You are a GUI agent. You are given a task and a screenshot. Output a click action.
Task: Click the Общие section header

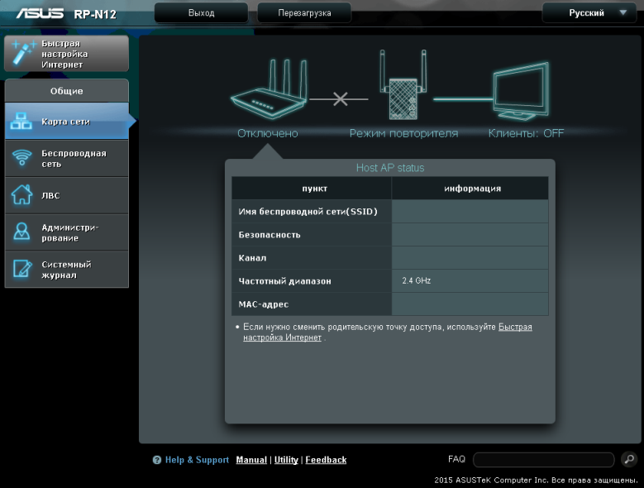point(66,91)
